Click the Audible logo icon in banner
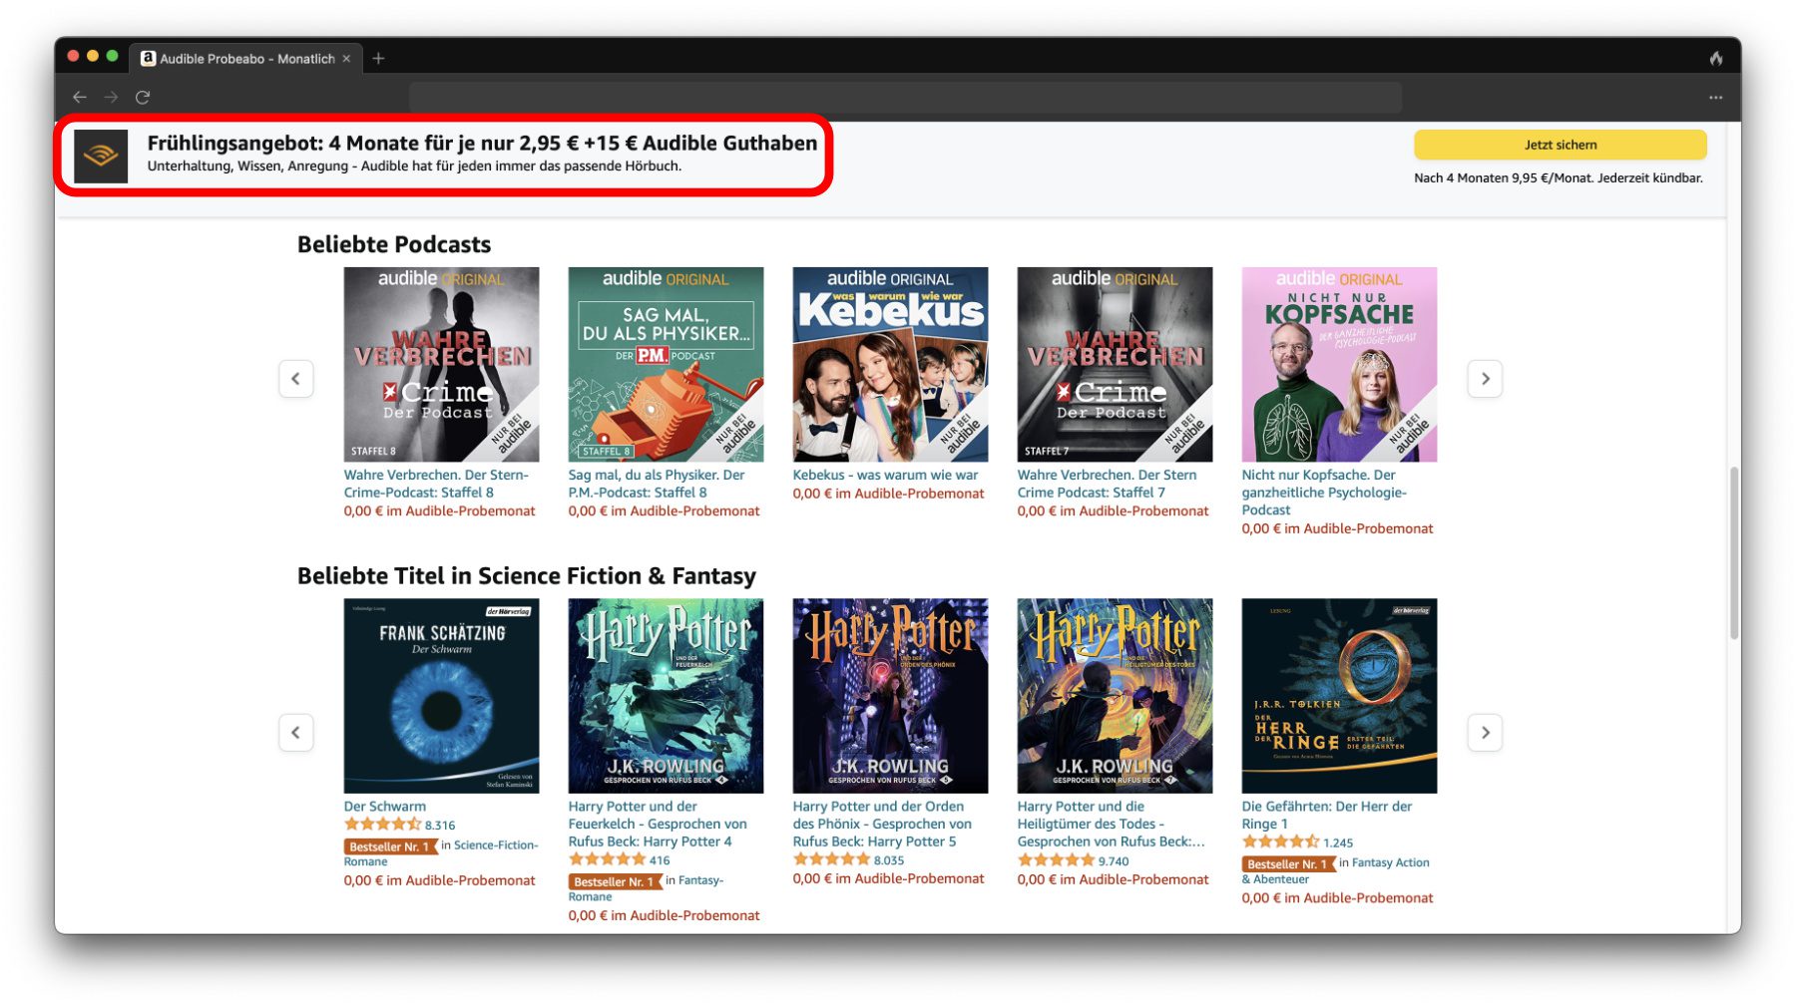 (x=101, y=156)
